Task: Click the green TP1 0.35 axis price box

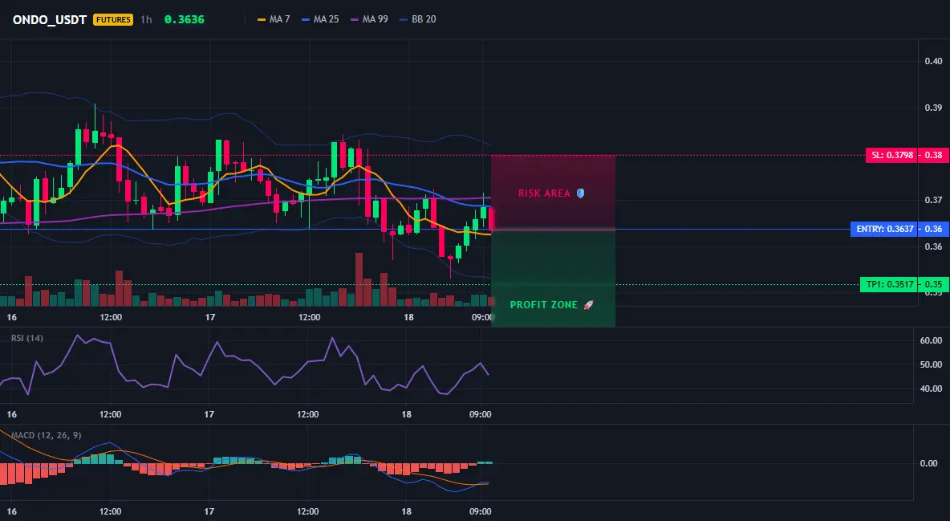Action: click(x=933, y=284)
